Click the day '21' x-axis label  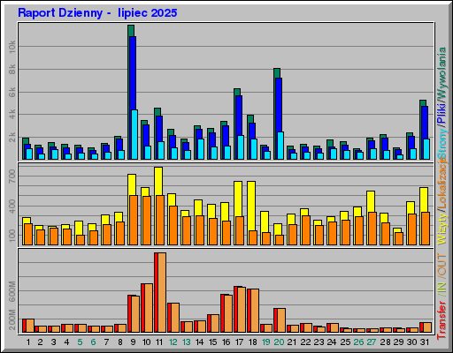[x=292, y=342]
